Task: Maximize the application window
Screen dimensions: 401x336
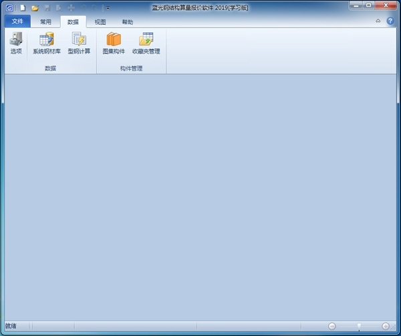Action: [368, 5]
